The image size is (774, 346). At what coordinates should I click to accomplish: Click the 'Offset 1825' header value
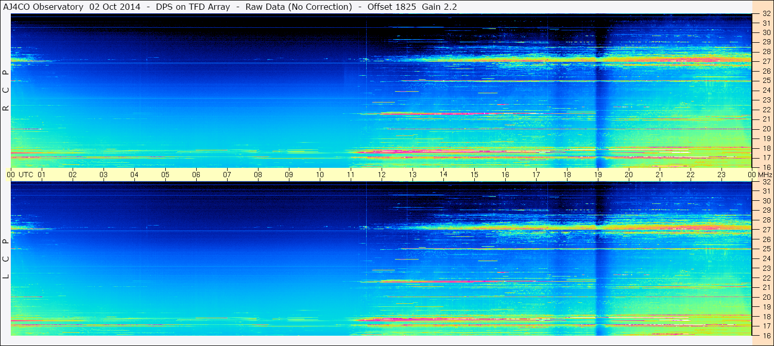[x=392, y=7]
